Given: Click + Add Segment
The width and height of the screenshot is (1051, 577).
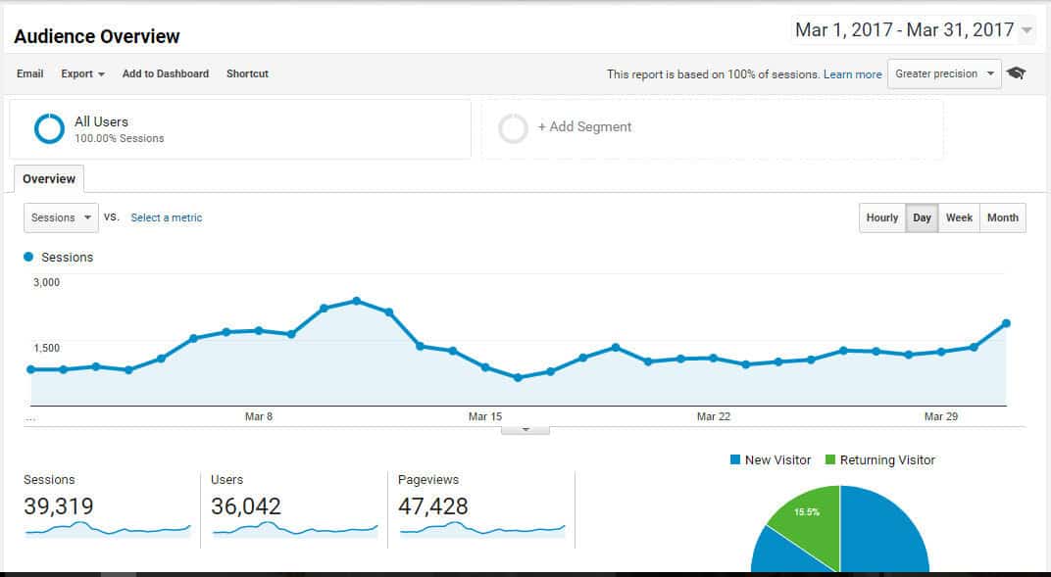Looking at the screenshot, I should click(x=584, y=126).
